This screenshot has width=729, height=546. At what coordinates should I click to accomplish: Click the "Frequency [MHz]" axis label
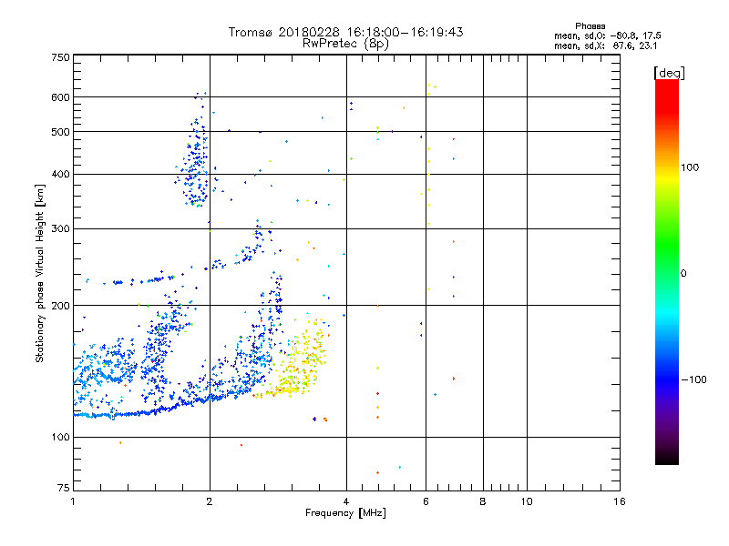(345, 513)
